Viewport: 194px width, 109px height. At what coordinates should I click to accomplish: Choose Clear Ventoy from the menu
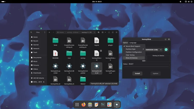[x=134, y=55]
